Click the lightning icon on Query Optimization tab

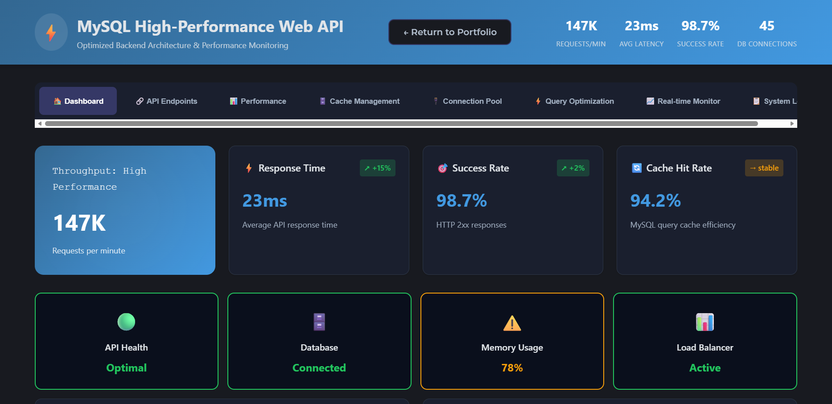pos(538,101)
